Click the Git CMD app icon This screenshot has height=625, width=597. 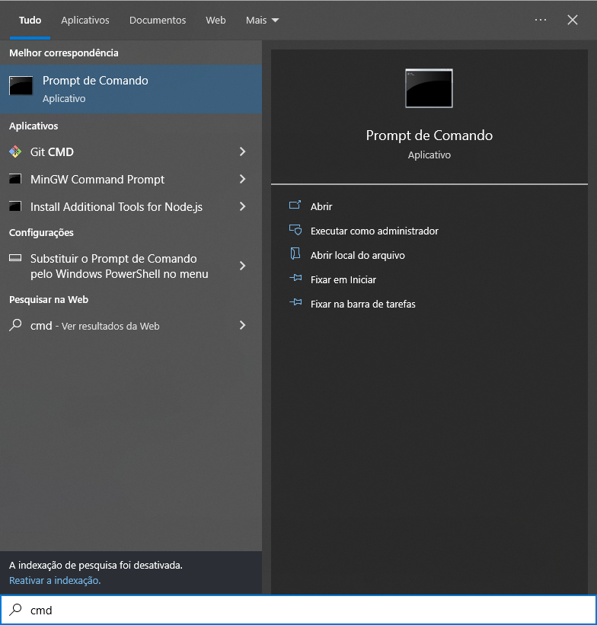(15, 151)
